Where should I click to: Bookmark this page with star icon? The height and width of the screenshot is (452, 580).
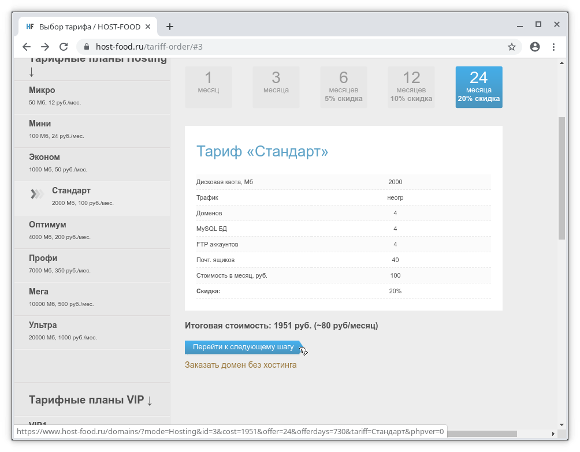click(511, 47)
